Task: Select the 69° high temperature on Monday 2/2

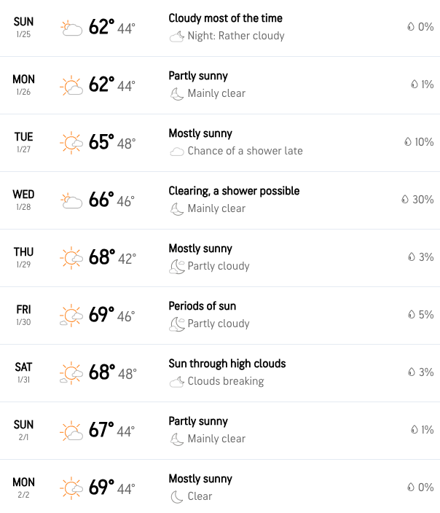Action: click(x=101, y=487)
